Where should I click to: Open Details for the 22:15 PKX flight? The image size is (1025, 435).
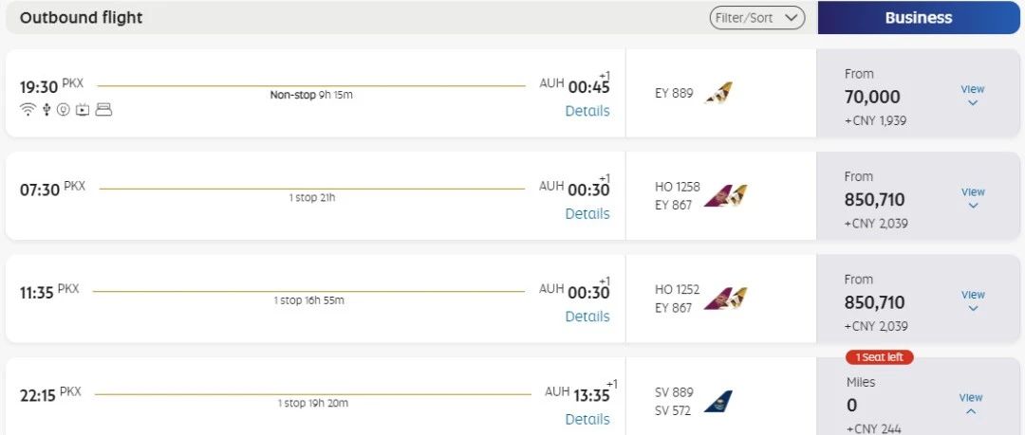click(587, 419)
